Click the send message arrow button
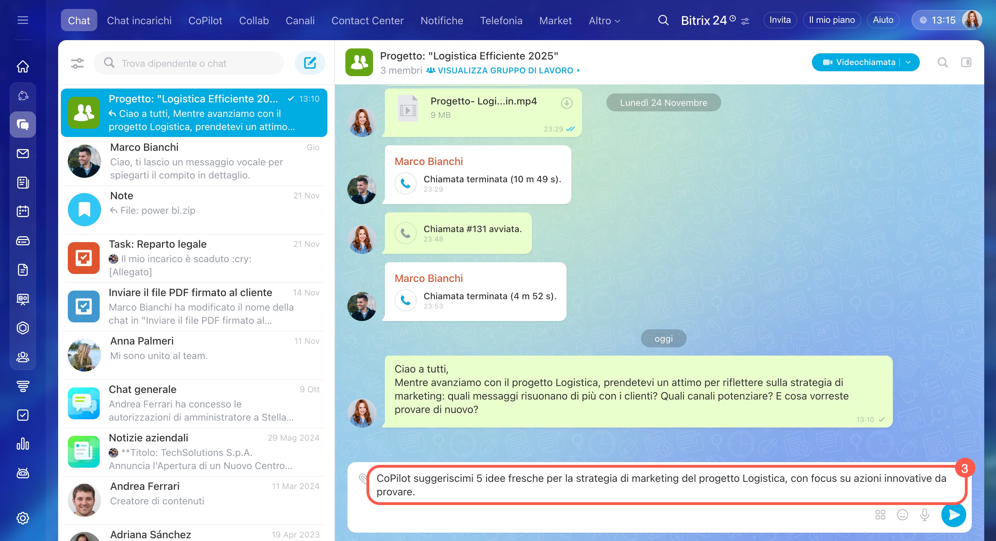 click(953, 515)
